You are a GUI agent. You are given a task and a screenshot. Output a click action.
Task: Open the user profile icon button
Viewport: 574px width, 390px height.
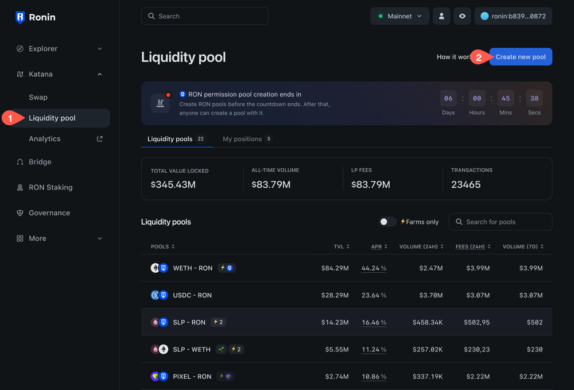click(441, 16)
